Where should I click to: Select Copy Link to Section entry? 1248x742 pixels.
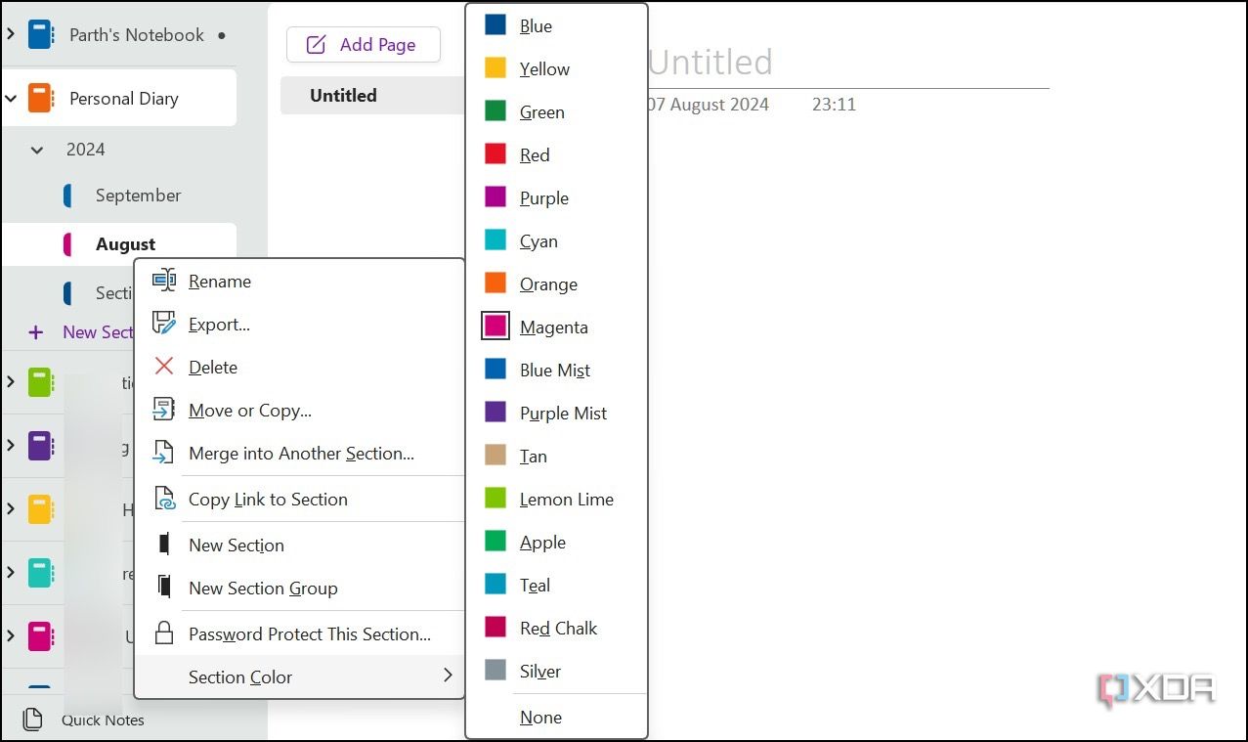[x=299, y=499]
